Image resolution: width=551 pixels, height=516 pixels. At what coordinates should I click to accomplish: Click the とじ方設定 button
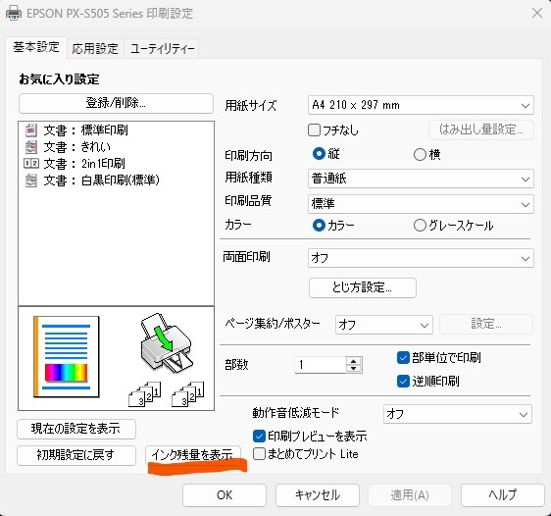pos(363,287)
